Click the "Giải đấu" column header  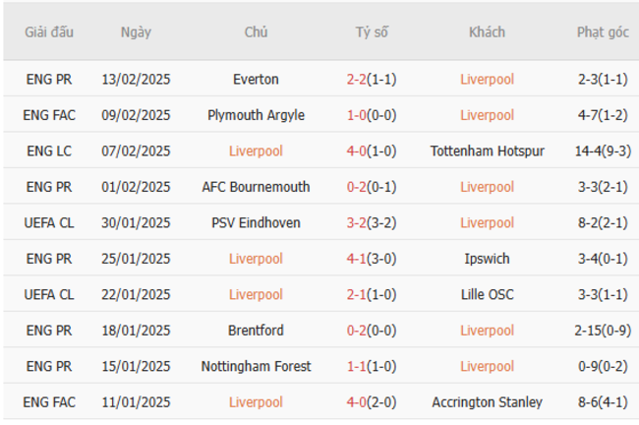pos(49,31)
